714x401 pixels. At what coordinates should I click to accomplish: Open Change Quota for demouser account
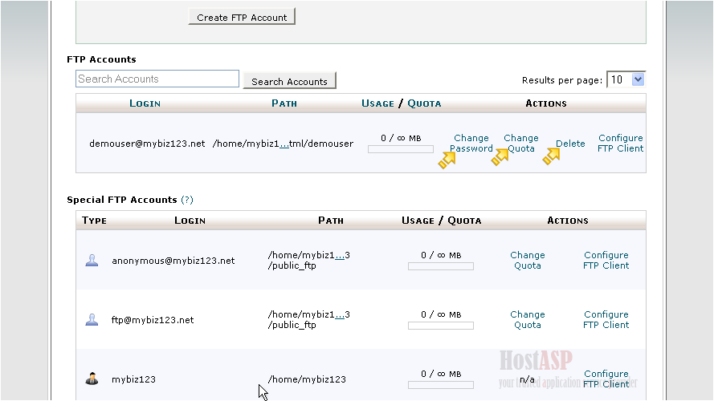click(521, 143)
